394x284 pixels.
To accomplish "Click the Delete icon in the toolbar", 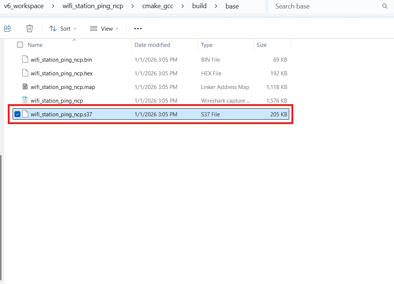I will point(30,28).
